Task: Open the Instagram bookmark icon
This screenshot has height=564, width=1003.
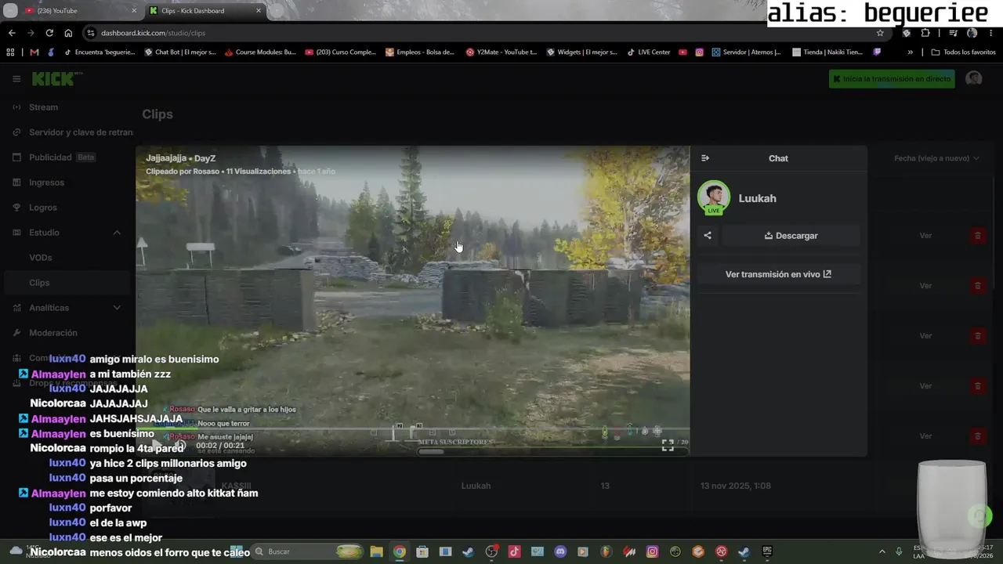Action: pyautogui.click(x=700, y=52)
